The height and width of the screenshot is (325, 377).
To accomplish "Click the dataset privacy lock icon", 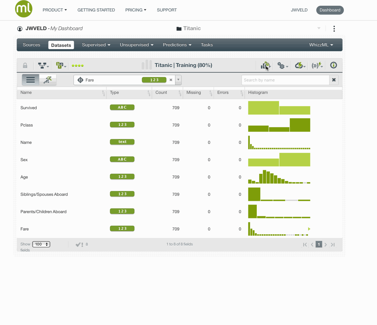I will click(x=25, y=65).
